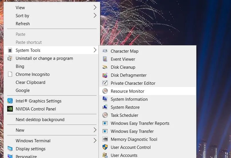This screenshot has height=158, width=231.
Task: Open User Accounts text entry
Action: coord(124,155)
